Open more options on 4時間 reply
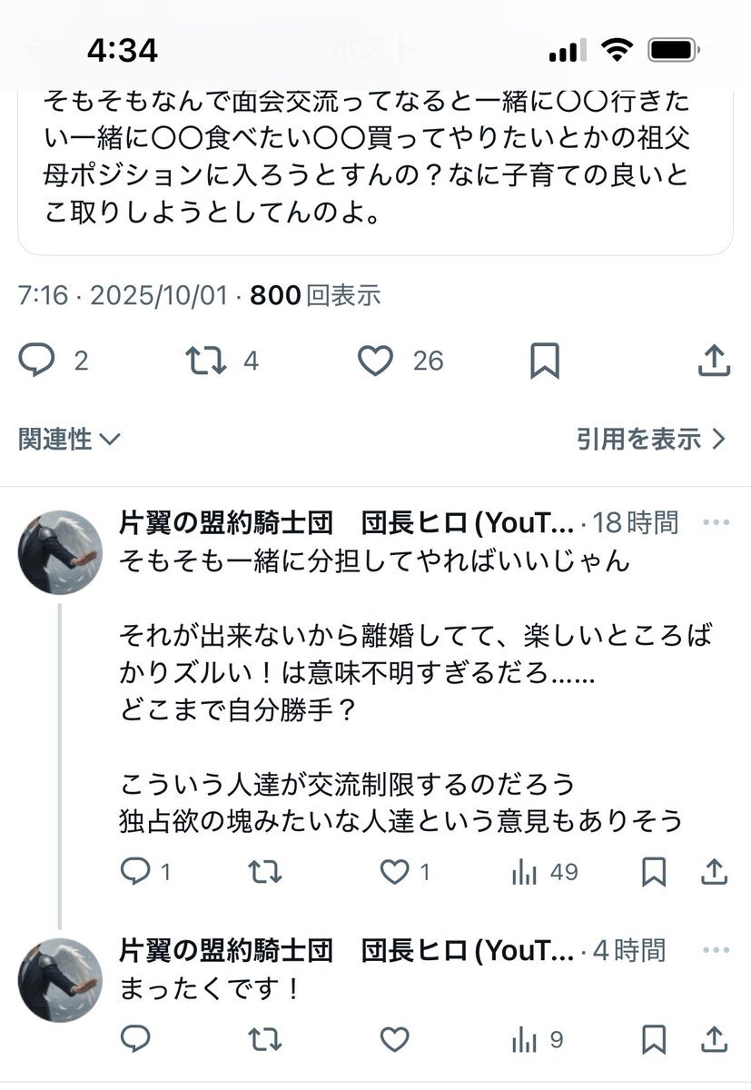The height and width of the screenshot is (1090, 751). click(x=716, y=951)
